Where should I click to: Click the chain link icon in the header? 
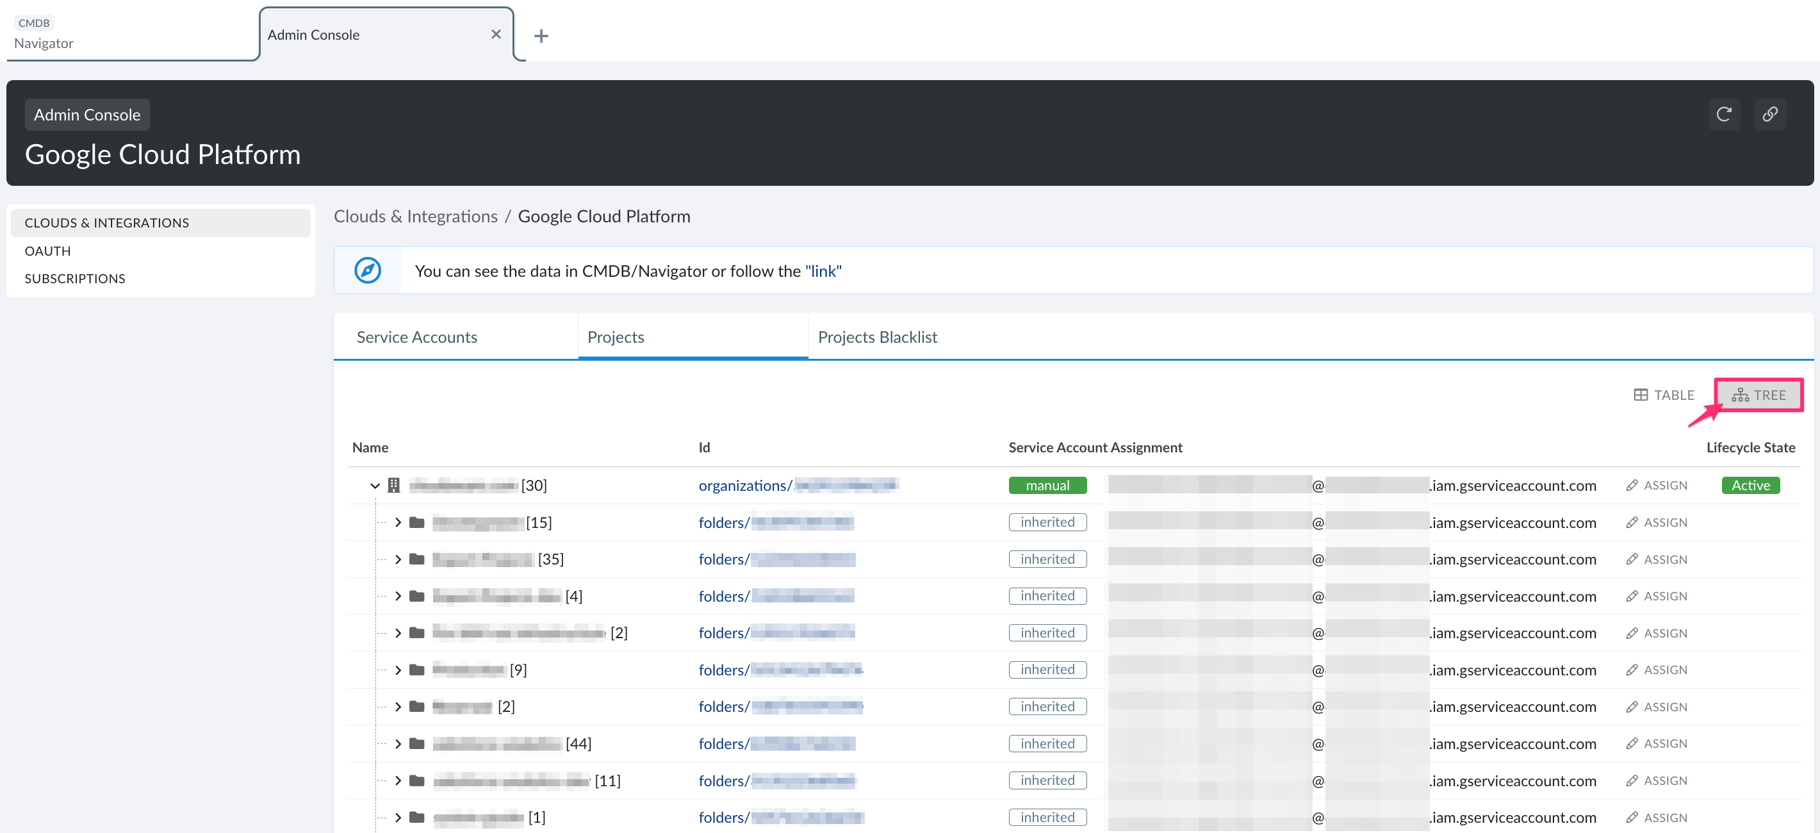[1771, 115]
